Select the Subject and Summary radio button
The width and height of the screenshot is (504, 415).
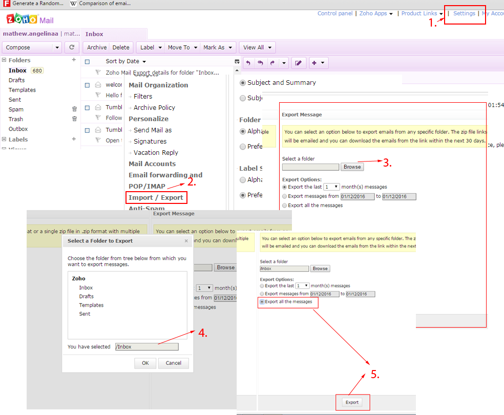[243, 83]
